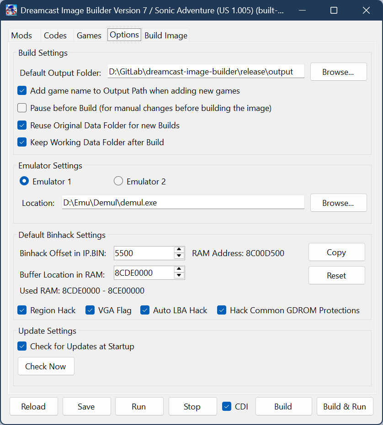Reset the default Binhack settings

point(336,276)
